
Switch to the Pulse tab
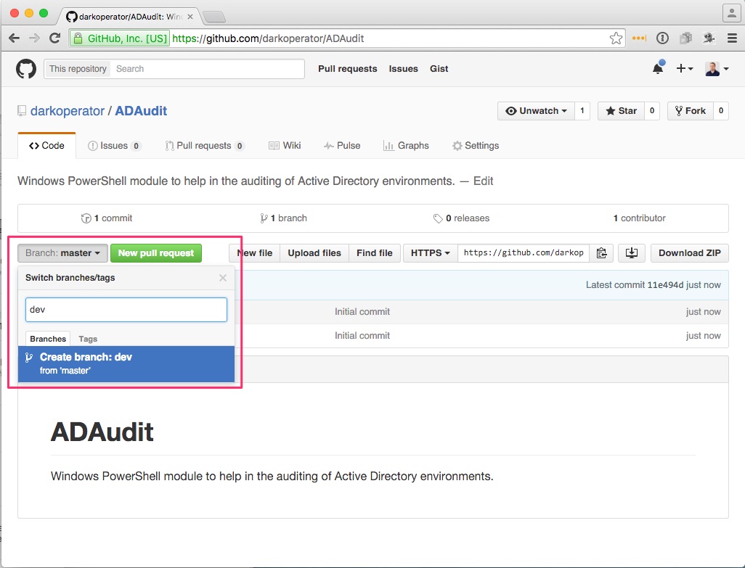[342, 146]
